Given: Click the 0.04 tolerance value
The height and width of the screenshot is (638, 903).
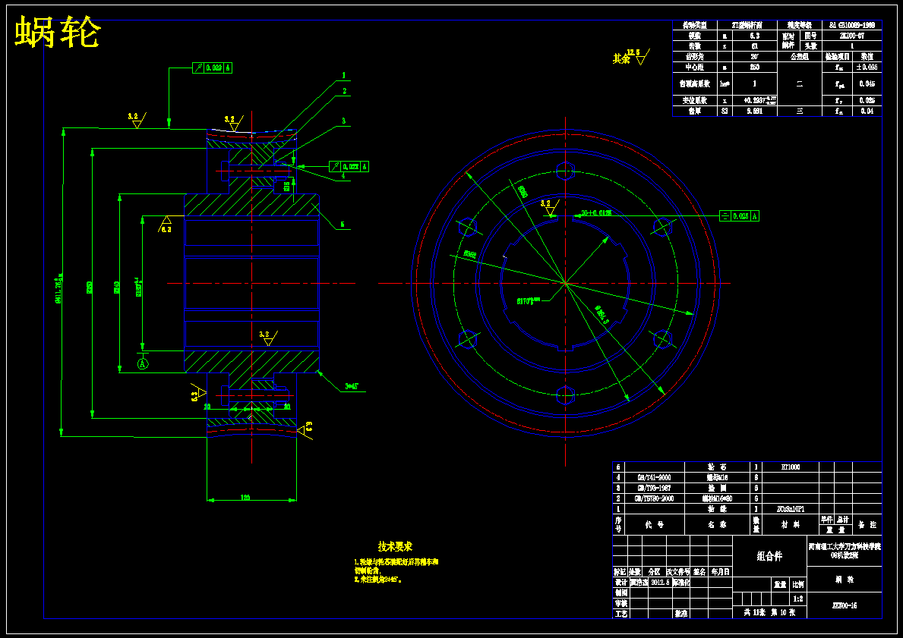Looking at the screenshot, I should click(867, 111).
